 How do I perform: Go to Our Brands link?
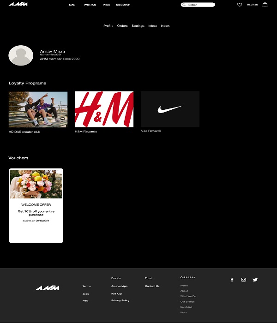pos(187,302)
